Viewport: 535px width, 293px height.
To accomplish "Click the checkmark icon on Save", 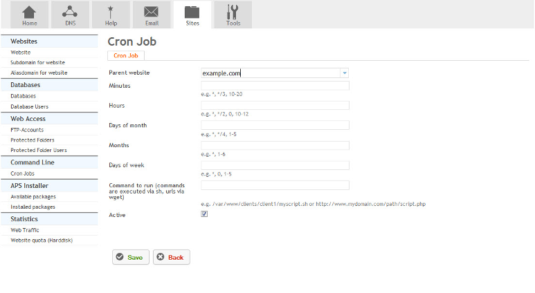I will [x=120, y=257].
